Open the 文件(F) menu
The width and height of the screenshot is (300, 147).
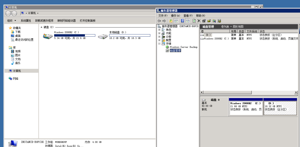(163, 16)
